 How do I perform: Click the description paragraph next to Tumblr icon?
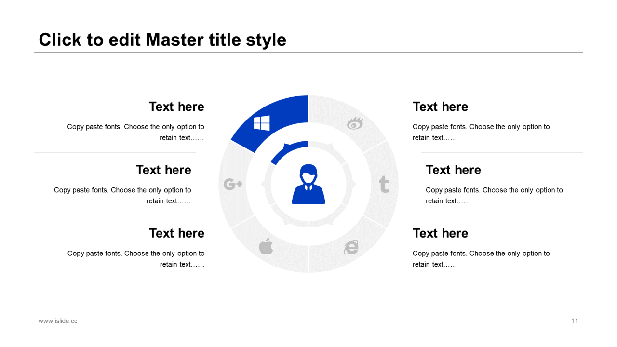(x=494, y=195)
